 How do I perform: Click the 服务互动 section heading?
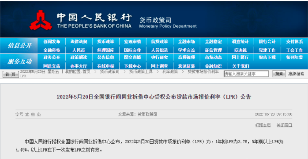(x=19, y=61)
